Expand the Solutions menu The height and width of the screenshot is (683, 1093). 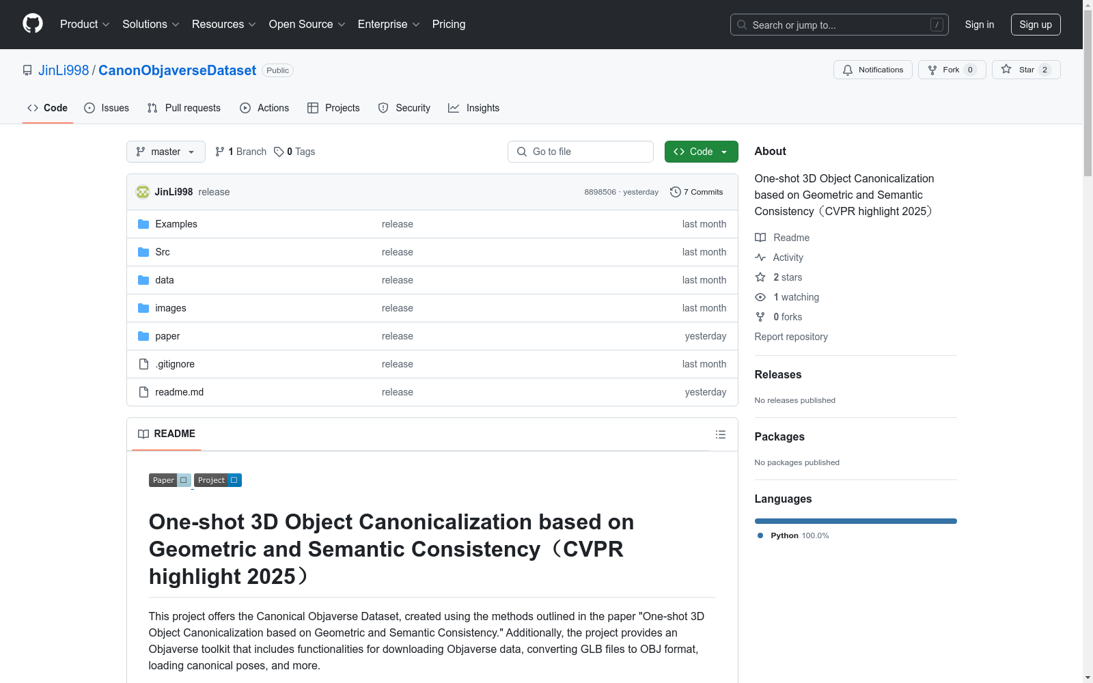pos(151,24)
